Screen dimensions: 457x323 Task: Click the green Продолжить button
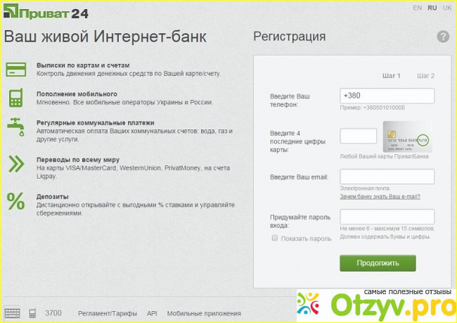378,263
